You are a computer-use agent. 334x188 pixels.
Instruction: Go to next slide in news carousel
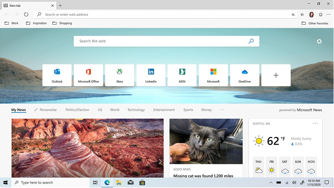point(160,161)
